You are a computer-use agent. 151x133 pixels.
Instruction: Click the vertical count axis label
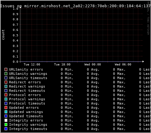tap(3, 35)
